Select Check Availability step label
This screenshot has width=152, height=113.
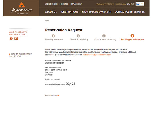tap(79, 39)
